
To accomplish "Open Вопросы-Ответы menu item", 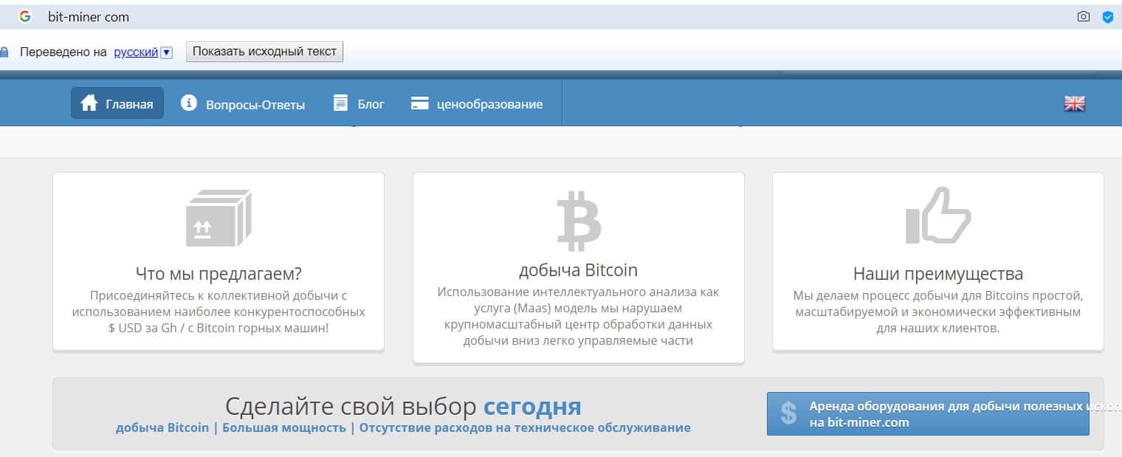I will click(x=243, y=104).
